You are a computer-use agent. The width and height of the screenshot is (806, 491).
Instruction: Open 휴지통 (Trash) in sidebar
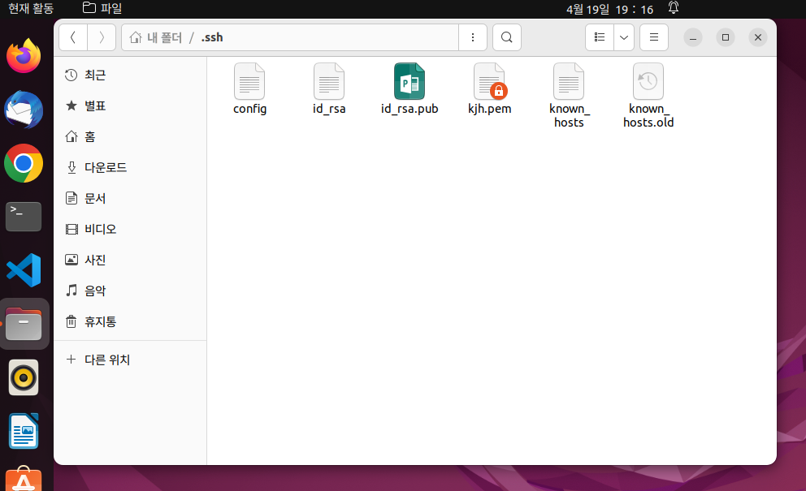pos(130,321)
